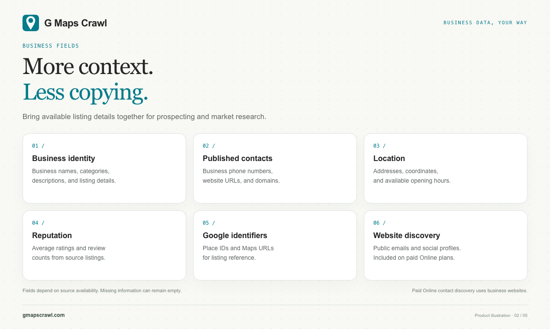
Task: Select the "Business phone numbers" description
Action: click(x=241, y=176)
